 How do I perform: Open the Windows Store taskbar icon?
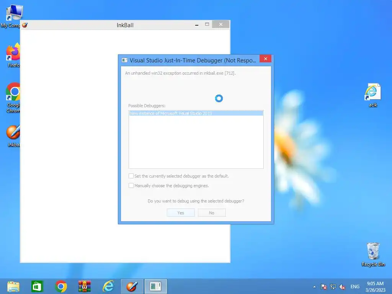(x=37, y=286)
